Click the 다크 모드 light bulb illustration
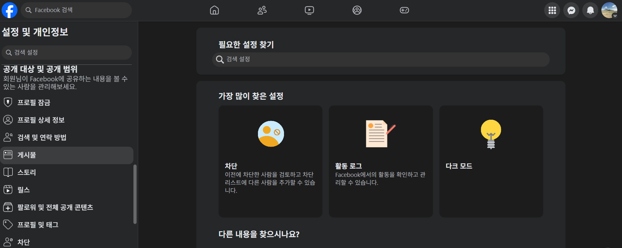622x248 pixels. pos(491,134)
